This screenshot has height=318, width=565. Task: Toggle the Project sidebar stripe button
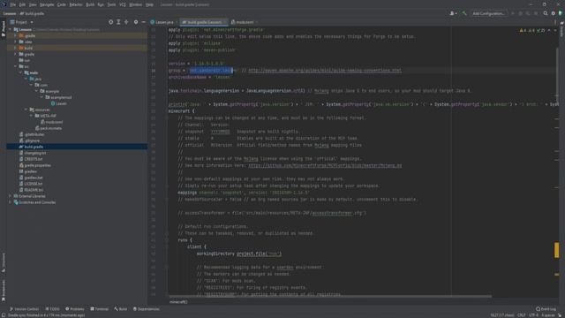4,28
